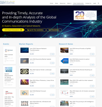The image size is (102, 107).
Task: Open the 2024 Report Descriptions button
Action: 13,30
